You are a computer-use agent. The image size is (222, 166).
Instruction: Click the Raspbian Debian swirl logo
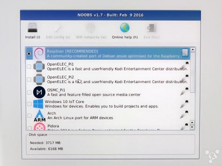38,53
